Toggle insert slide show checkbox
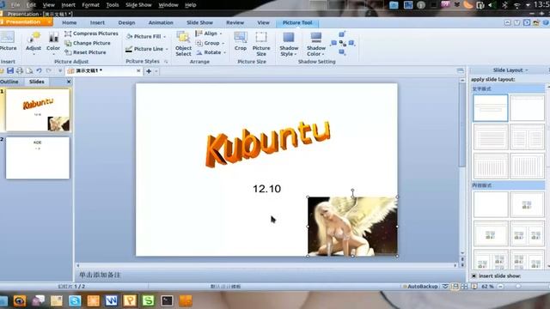The height and width of the screenshot is (309, 550). (474, 276)
